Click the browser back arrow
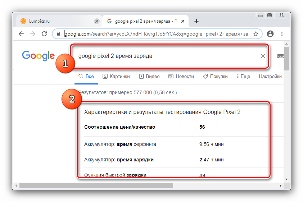303x202 pixels. point(21,34)
